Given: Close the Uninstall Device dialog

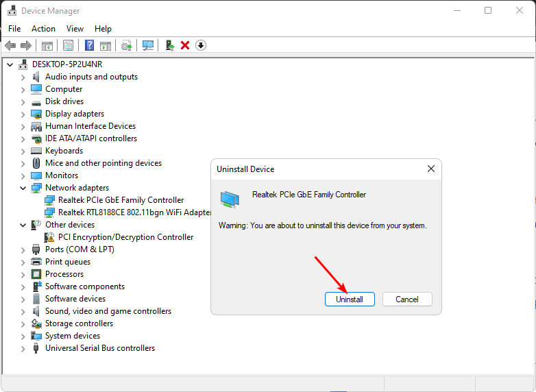Looking at the screenshot, I should [x=431, y=169].
